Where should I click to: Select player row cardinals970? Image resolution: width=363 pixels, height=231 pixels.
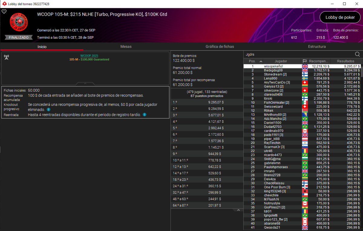302,131
